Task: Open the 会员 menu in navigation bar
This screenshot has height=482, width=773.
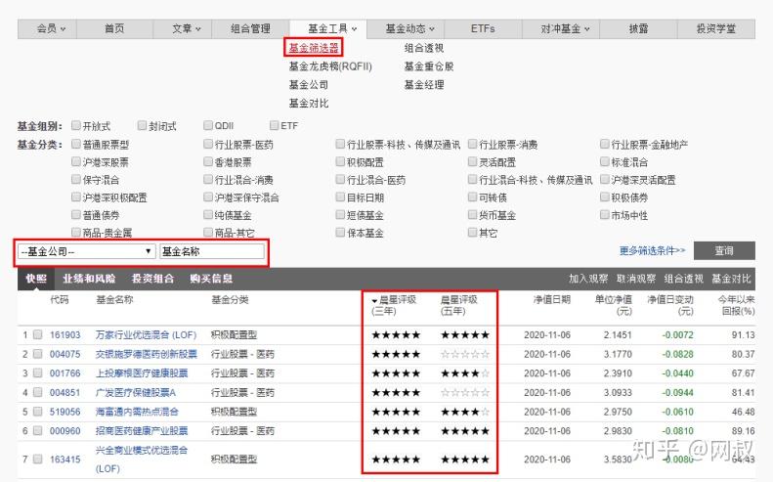Action: pyautogui.click(x=51, y=29)
